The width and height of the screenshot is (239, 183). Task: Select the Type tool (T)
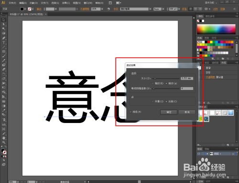(4, 42)
